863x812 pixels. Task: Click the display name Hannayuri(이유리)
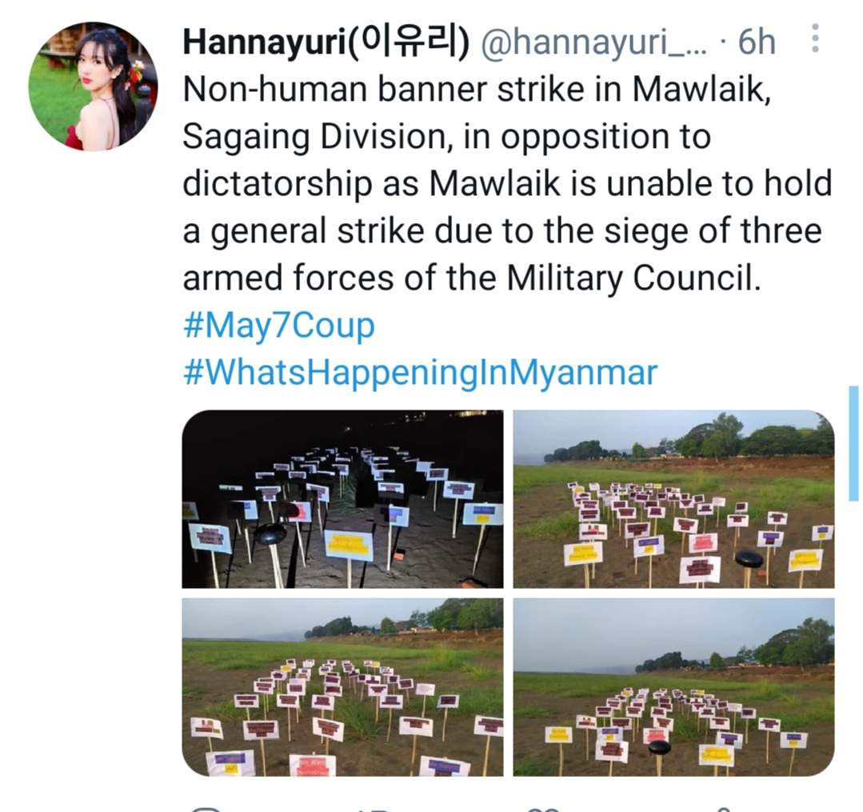click(x=326, y=42)
